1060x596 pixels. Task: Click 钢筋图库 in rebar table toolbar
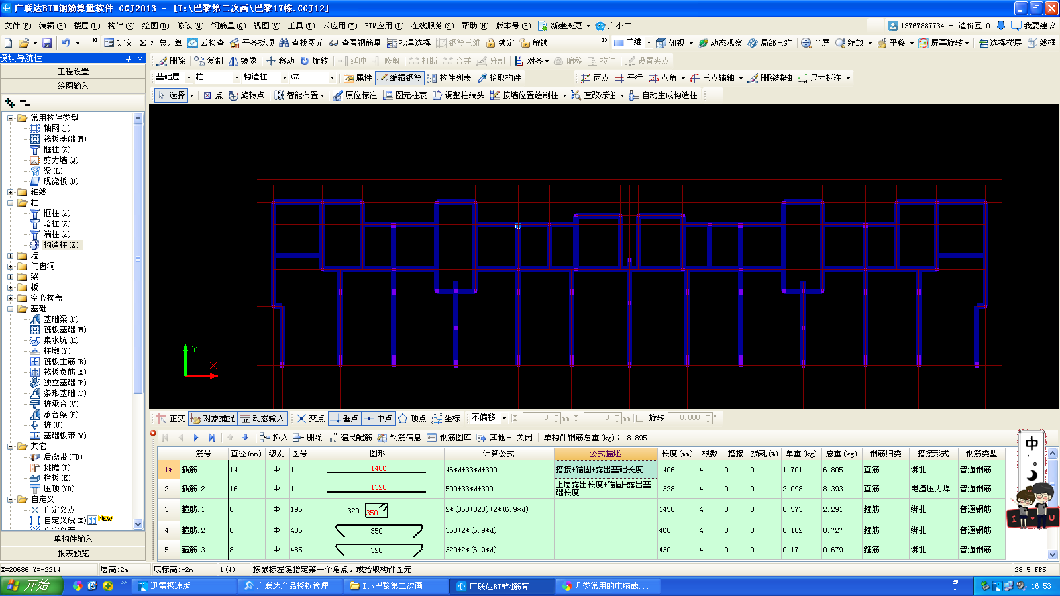449,438
